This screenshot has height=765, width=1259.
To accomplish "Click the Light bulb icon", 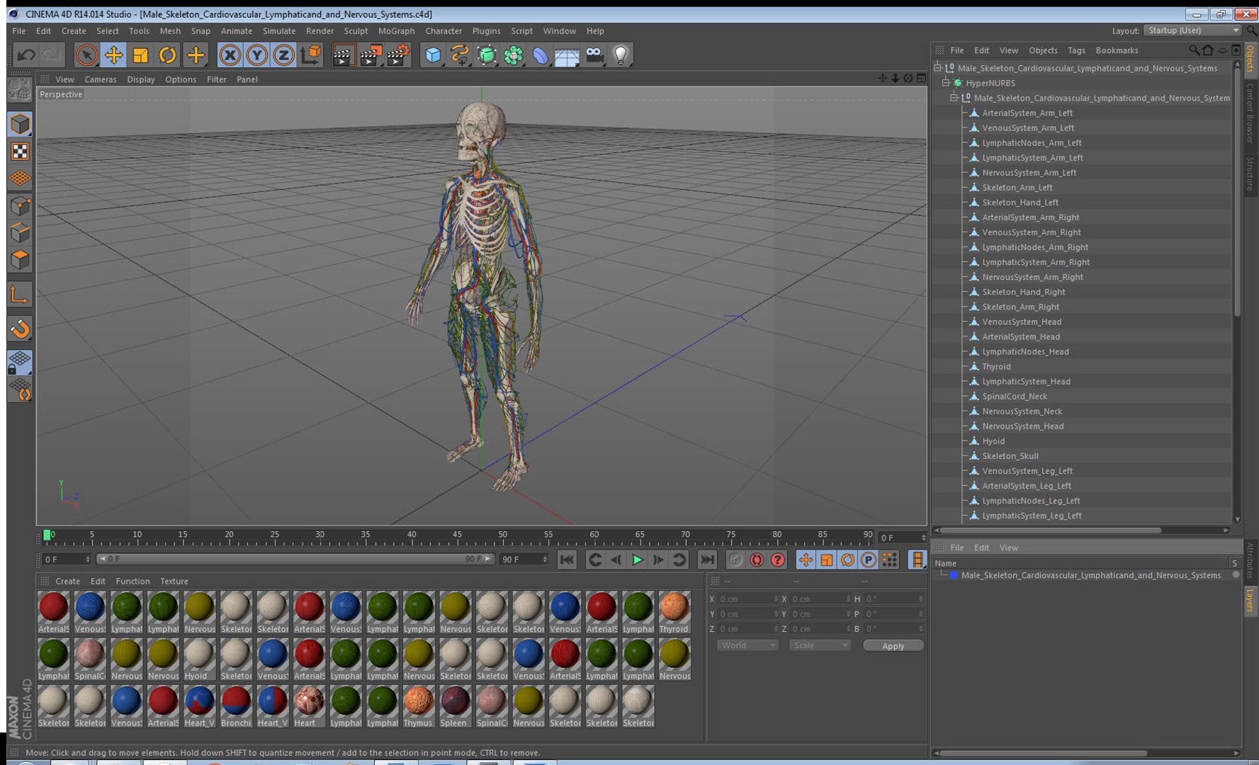I will [621, 55].
